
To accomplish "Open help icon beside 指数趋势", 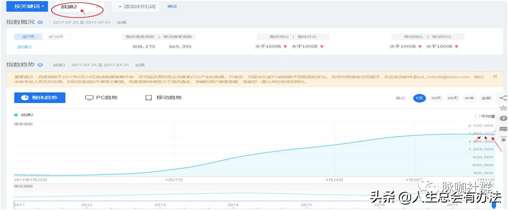I will coord(40,65).
